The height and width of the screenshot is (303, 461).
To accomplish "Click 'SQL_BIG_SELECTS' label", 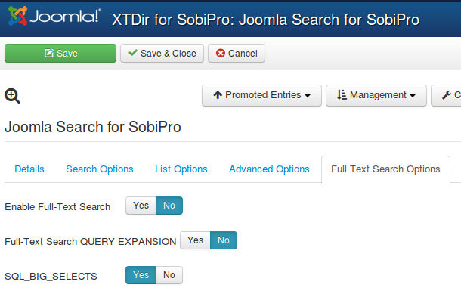I will [x=51, y=277].
